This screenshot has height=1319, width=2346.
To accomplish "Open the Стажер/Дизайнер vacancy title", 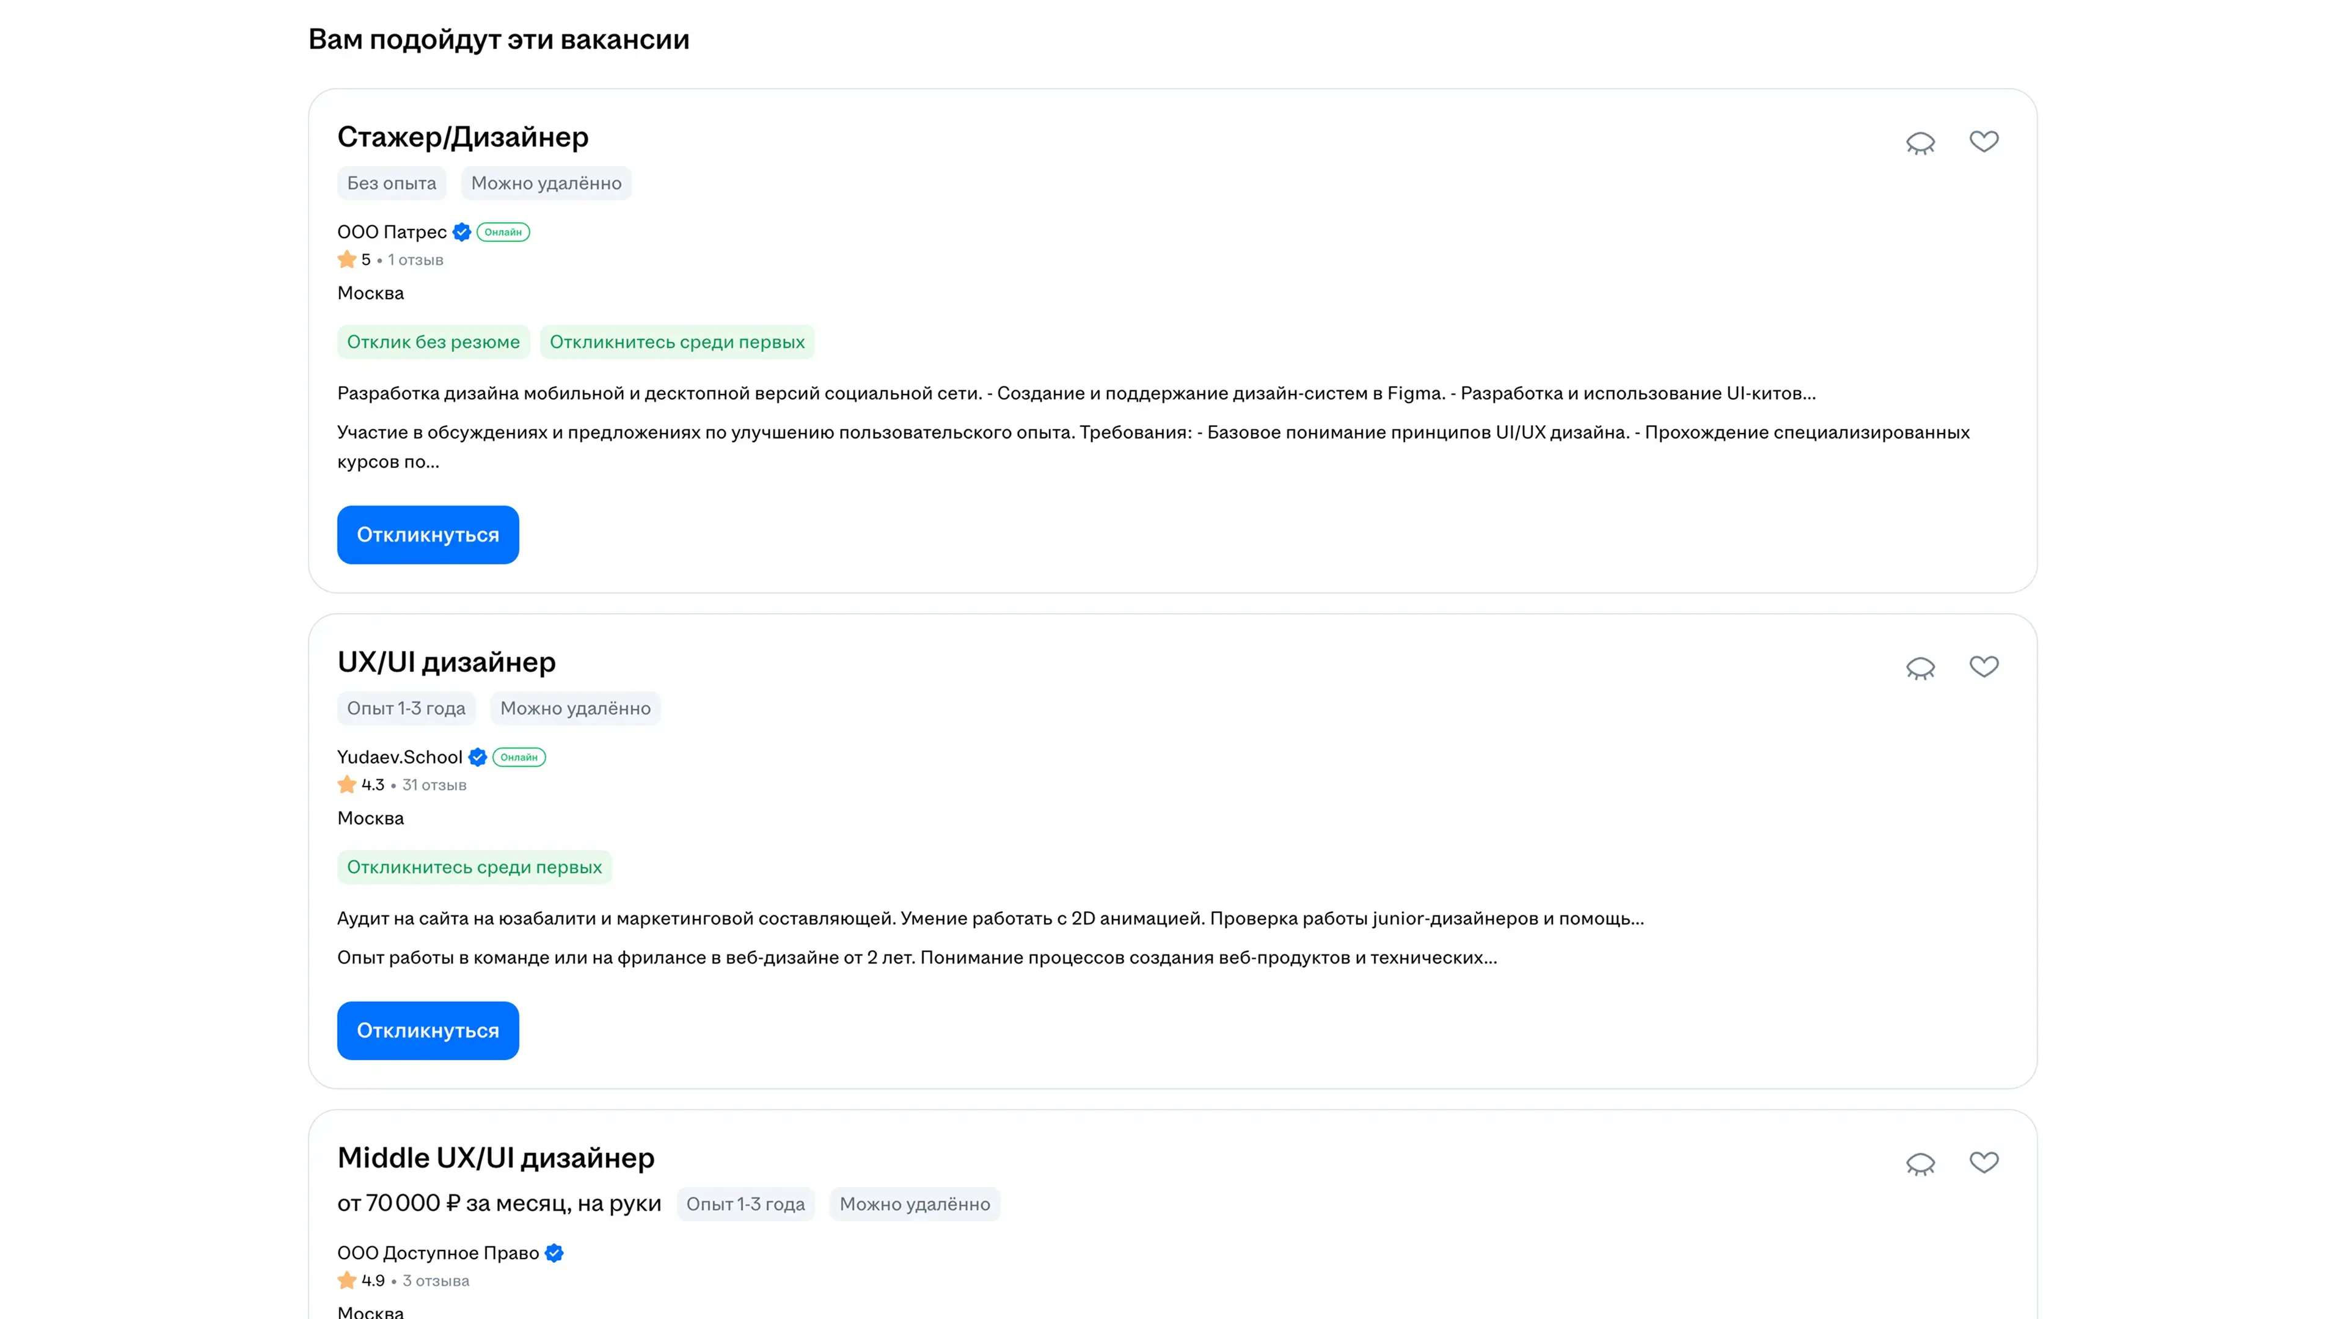I will (x=462, y=137).
